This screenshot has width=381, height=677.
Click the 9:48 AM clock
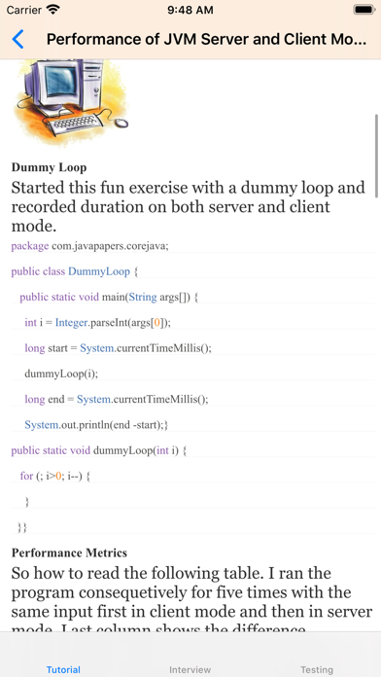click(190, 10)
